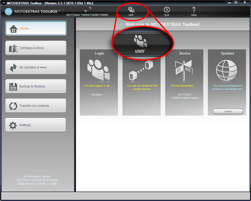
Task: Select the Home menu button
Action: 36,28
